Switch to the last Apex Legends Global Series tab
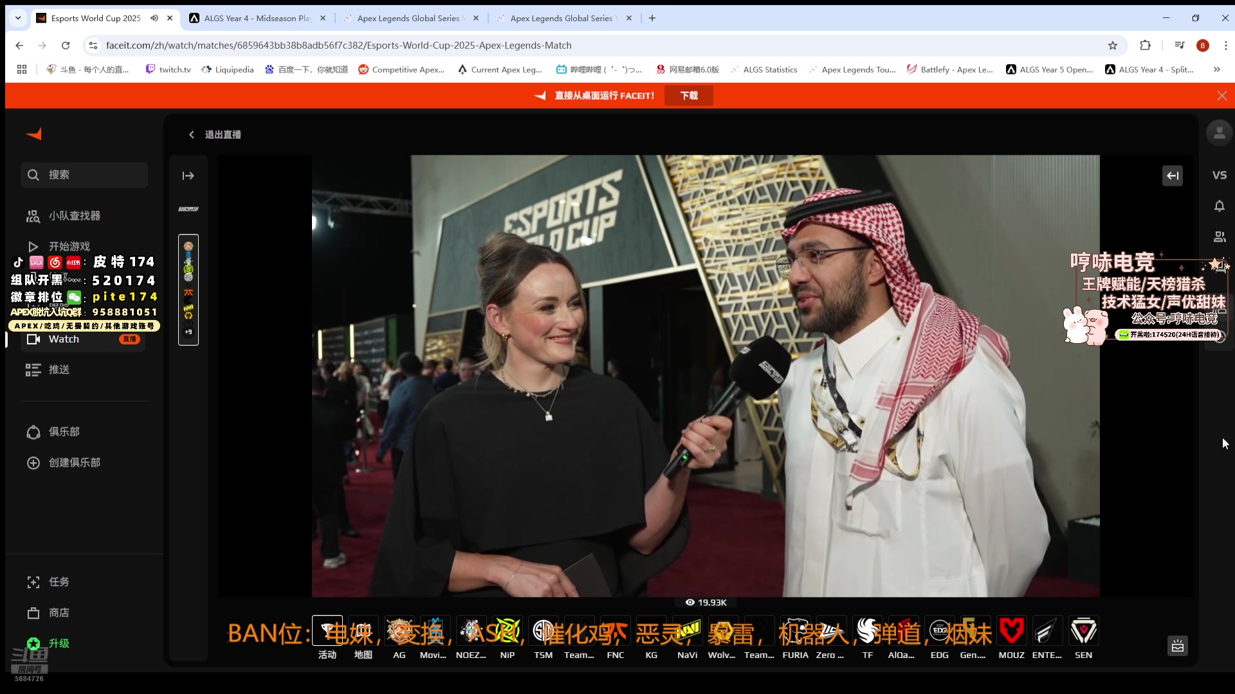1235x694 pixels. point(564,18)
